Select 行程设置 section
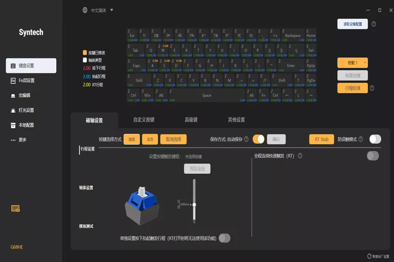 [87, 149]
